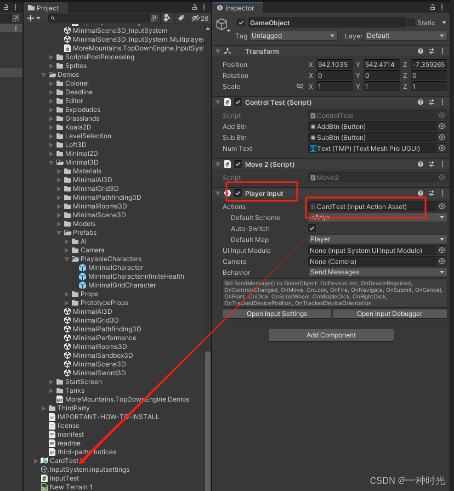Image resolution: width=454 pixels, height=491 pixels.
Task: Collapse the Demos folder in Project tree
Action: pyautogui.click(x=43, y=74)
